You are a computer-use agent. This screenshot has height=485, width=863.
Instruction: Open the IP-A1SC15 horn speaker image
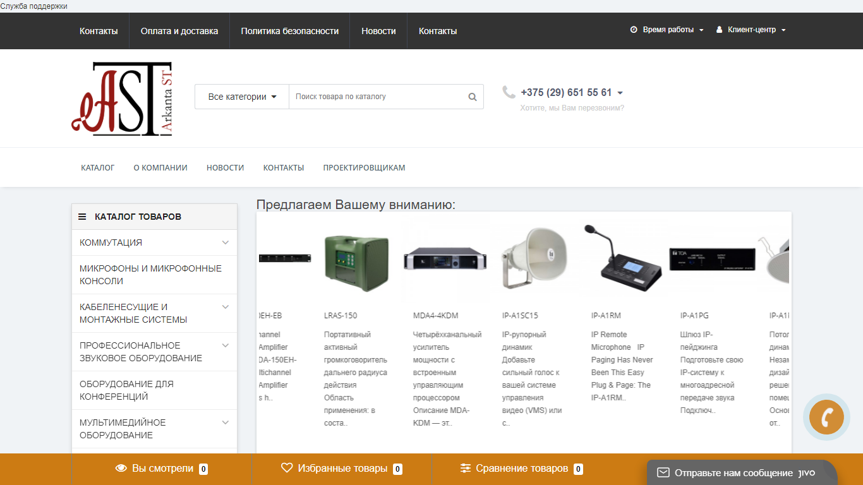534,258
